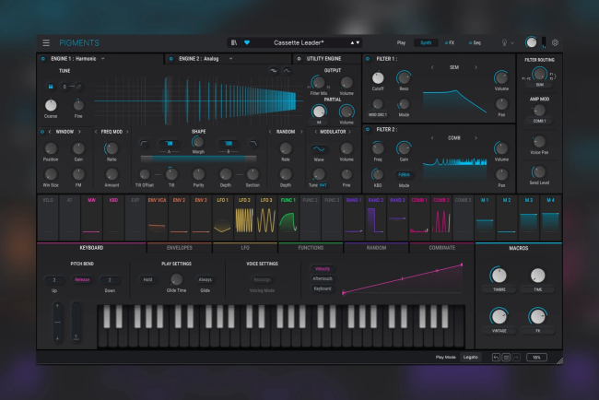This screenshot has height=400, width=599.
Task: Switch to the Combinate tab
Action: (x=442, y=248)
